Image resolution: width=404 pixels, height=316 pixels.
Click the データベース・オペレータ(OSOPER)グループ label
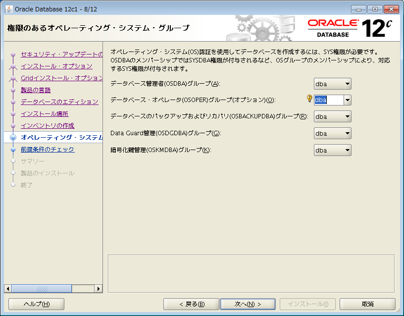point(193,100)
